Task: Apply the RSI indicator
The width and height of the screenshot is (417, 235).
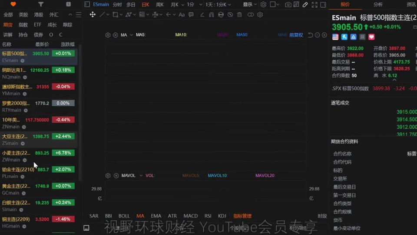Action: pos(208,216)
